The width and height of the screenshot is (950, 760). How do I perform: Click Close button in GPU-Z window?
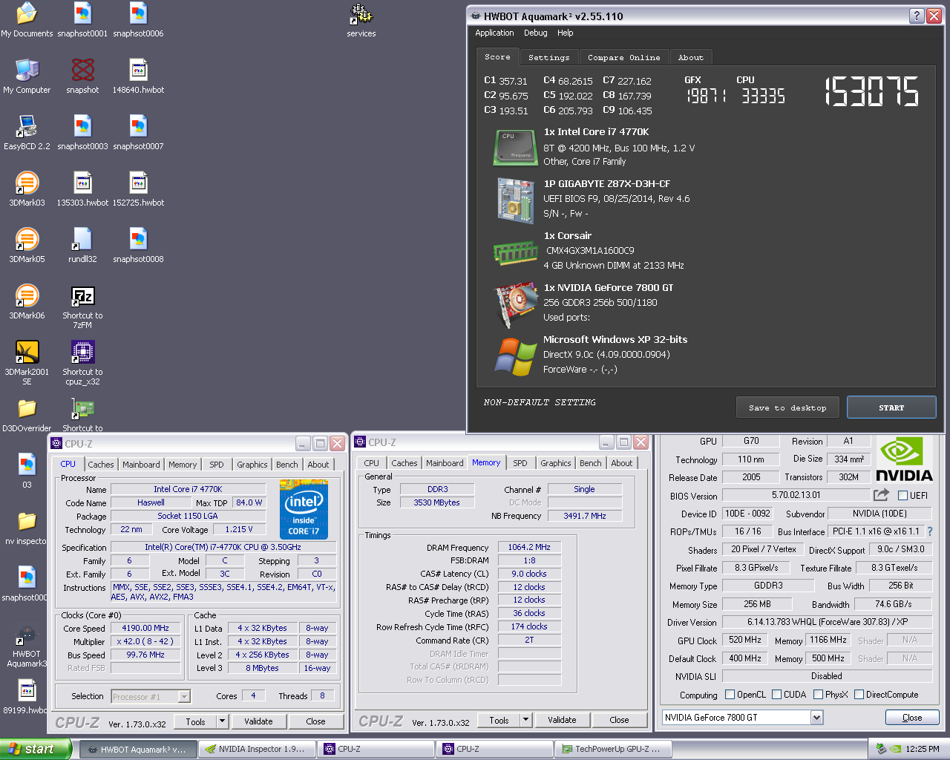coord(912,718)
